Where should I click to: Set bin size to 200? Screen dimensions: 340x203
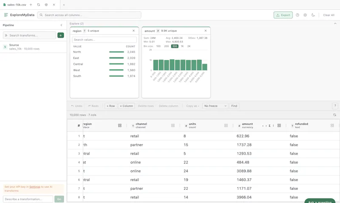166,46
